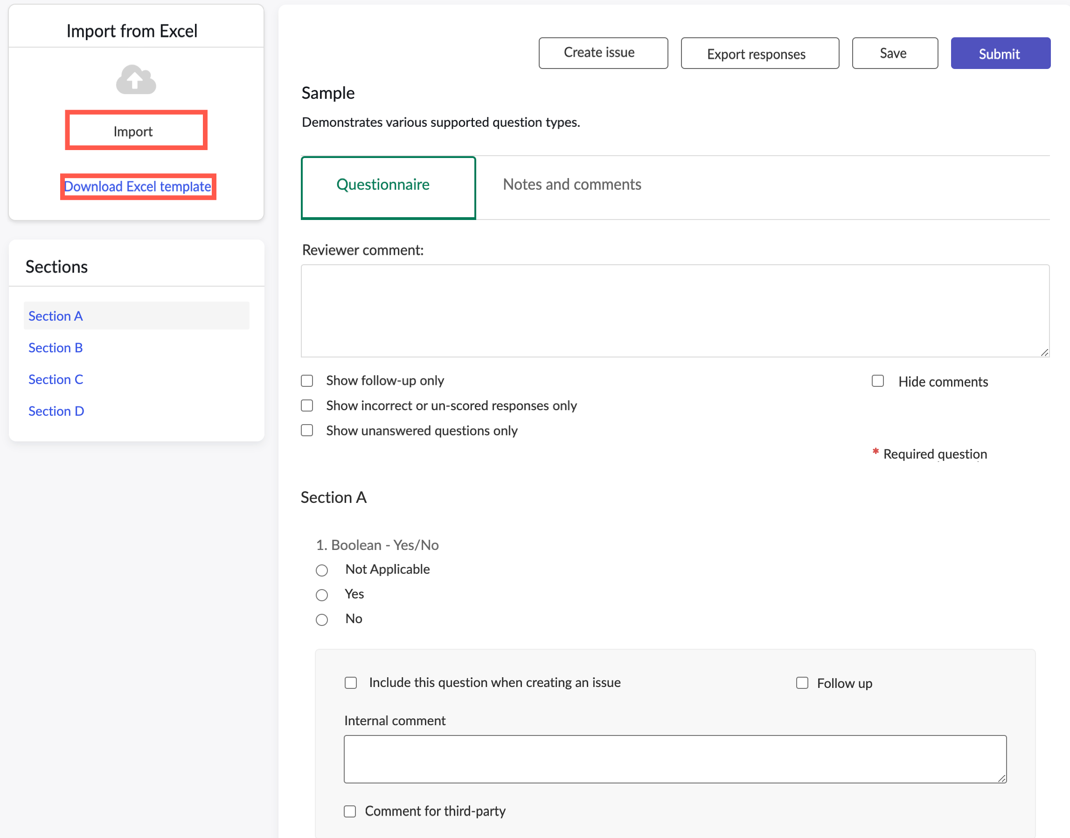
Task: Click the 'Required question' legend text
Action: [x=935, y=454]
